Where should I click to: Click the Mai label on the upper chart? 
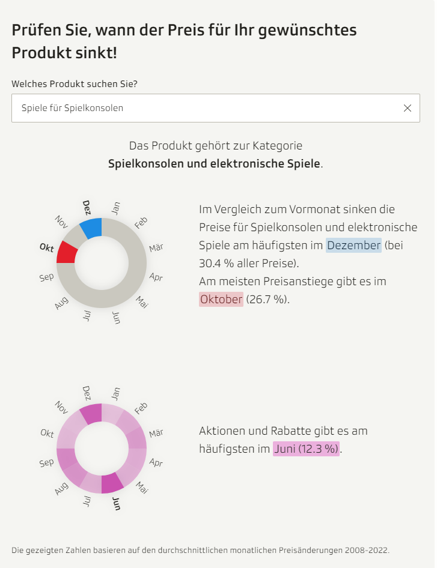tap(142, 301)
